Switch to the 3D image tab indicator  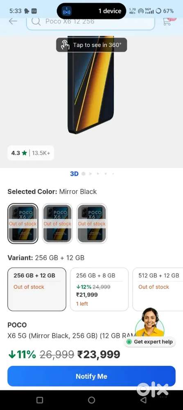click(74, 174)
